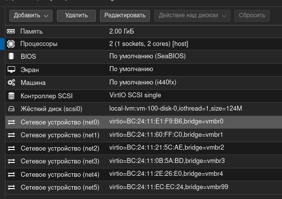
Task: Select the Память 2.00 ГиБ row
Action: (x=143, y=32)
